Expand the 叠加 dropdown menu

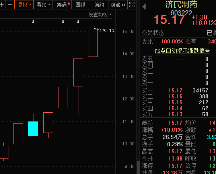(43, 5)
